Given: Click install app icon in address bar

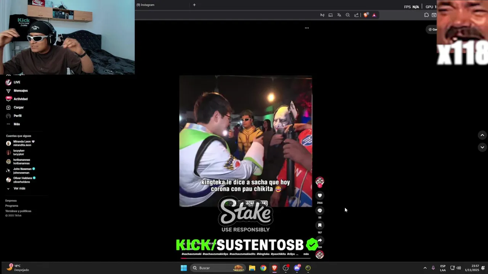Looking at the screenshot, I should (x=331, y=15).
